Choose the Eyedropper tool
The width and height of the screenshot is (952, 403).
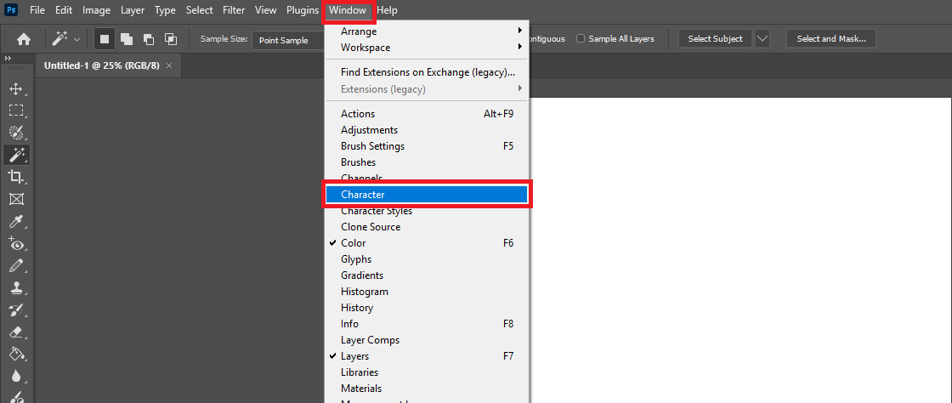(15, 222)
